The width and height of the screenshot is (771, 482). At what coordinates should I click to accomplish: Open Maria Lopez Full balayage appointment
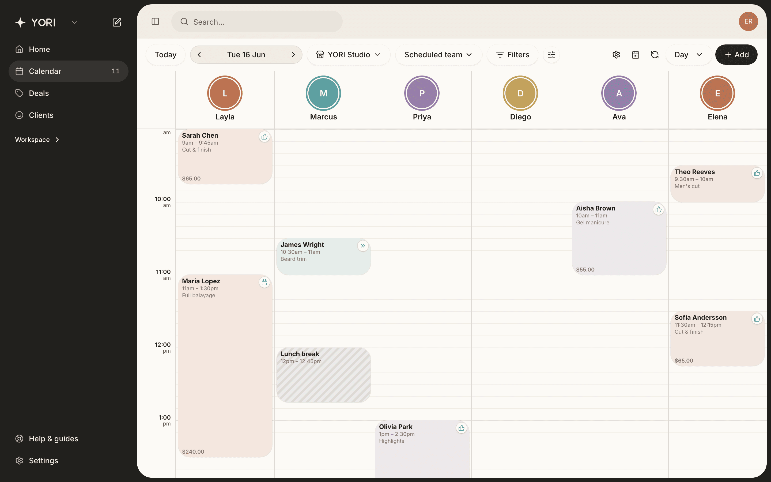tap(225, 366)
